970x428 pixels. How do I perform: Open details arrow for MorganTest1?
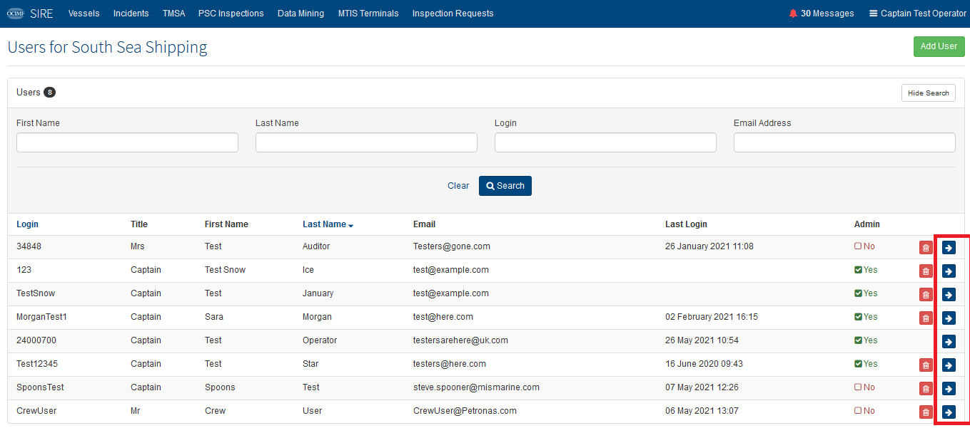click(949, 318)
